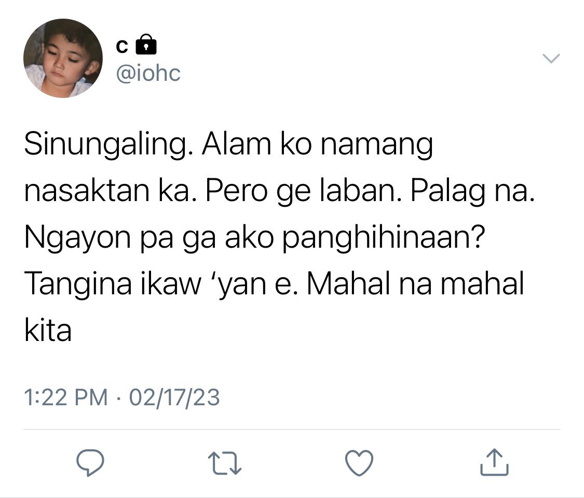The width and height of the screenshot is (584, 498).
Task: Click the line "Ngayon pa ga ako panghihinaan?"
Action: [x=255, y=238]
